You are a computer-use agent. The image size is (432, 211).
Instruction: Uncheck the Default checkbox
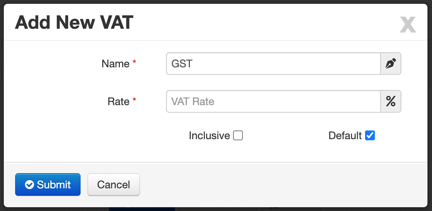pyautogui.click(x=370, y=135)
